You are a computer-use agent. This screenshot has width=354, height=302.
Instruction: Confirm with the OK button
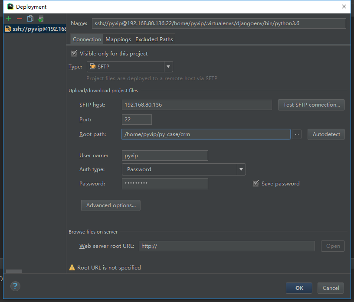[299, 288]
